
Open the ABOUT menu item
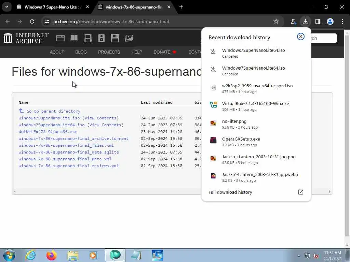(57, 52)
